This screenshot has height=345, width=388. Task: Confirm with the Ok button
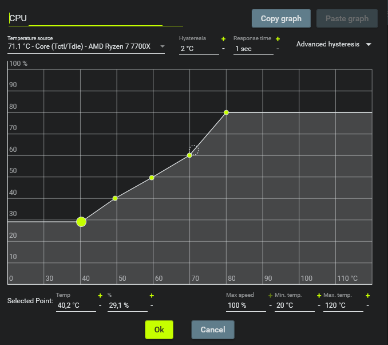[x=159, y=330]
